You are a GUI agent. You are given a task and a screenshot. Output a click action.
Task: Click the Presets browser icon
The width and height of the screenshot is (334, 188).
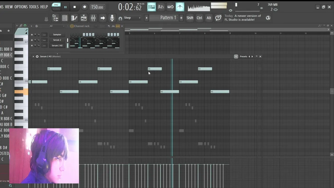236,56
